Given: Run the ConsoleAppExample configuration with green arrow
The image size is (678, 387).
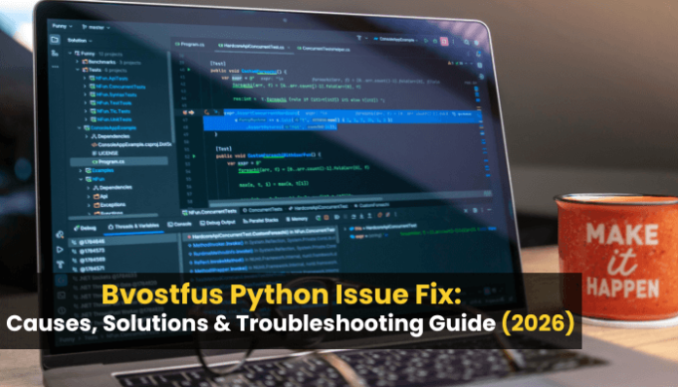Looking at the screenshot, I should coord(426,41).
